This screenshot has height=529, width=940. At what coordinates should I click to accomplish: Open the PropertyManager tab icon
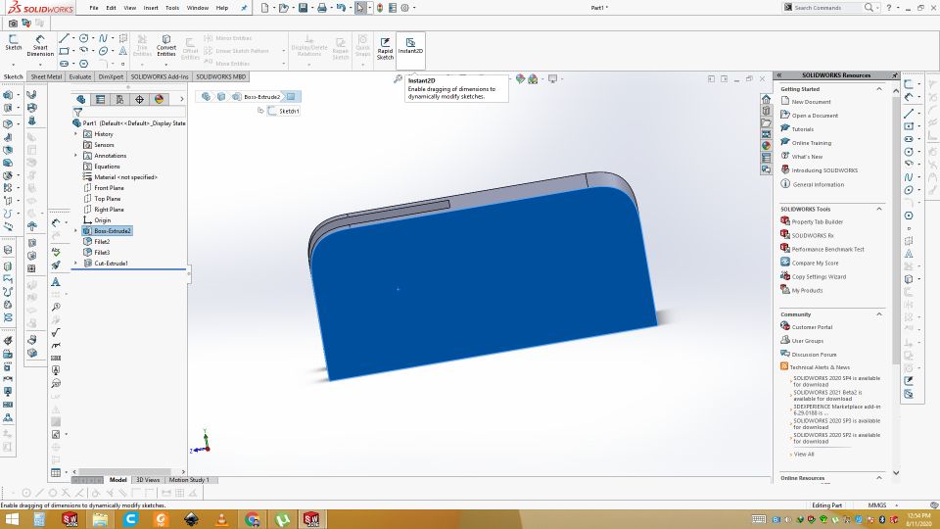pos(100,100)
